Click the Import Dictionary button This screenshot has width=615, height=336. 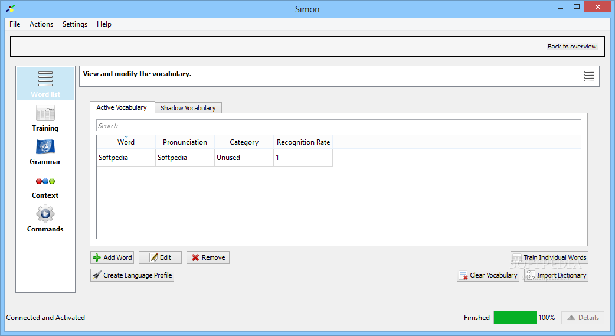point(556,275)
